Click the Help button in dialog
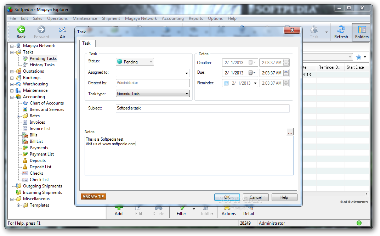Image resolution: width=380 pixels, height=236 pixels. point(284,197)
